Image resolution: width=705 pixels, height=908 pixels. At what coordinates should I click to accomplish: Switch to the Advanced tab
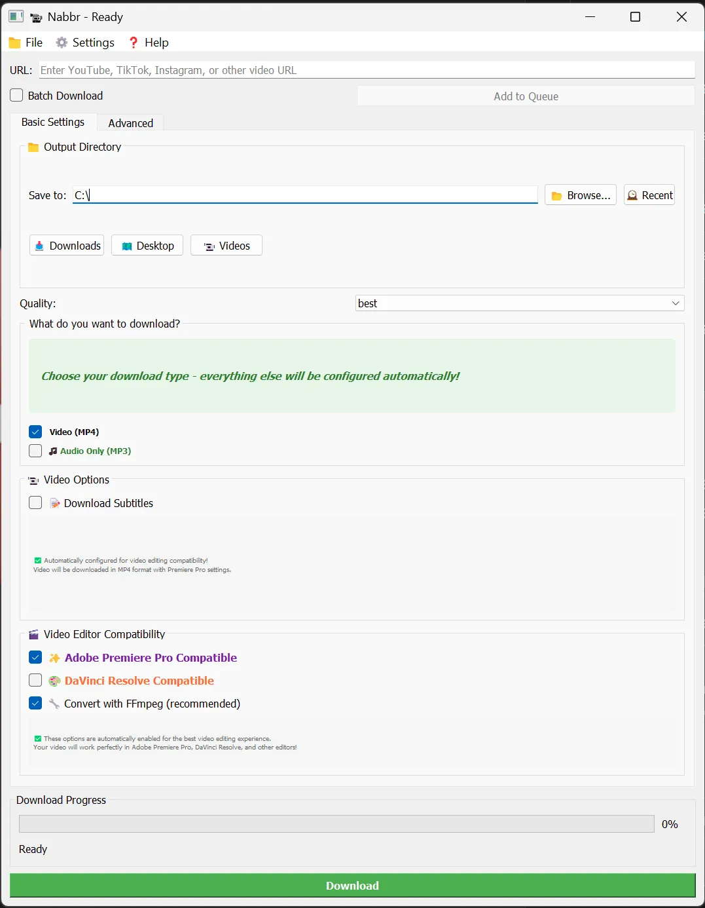pyautogui.click(x=130, y=123)
